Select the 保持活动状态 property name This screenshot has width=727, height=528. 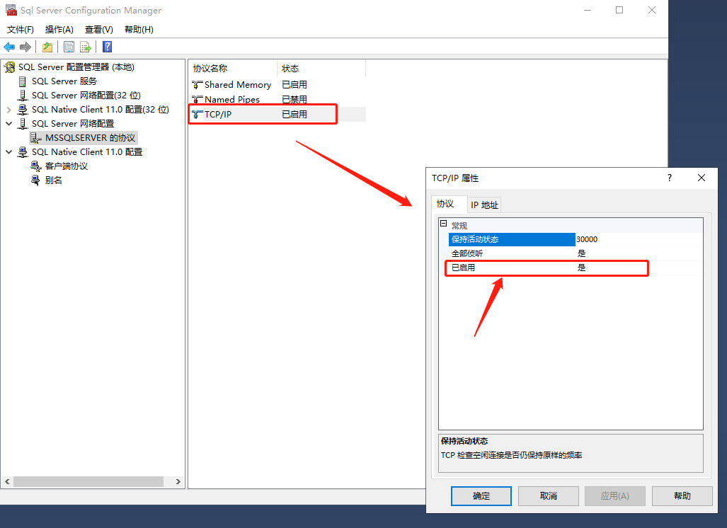click(x=512, y=240)
